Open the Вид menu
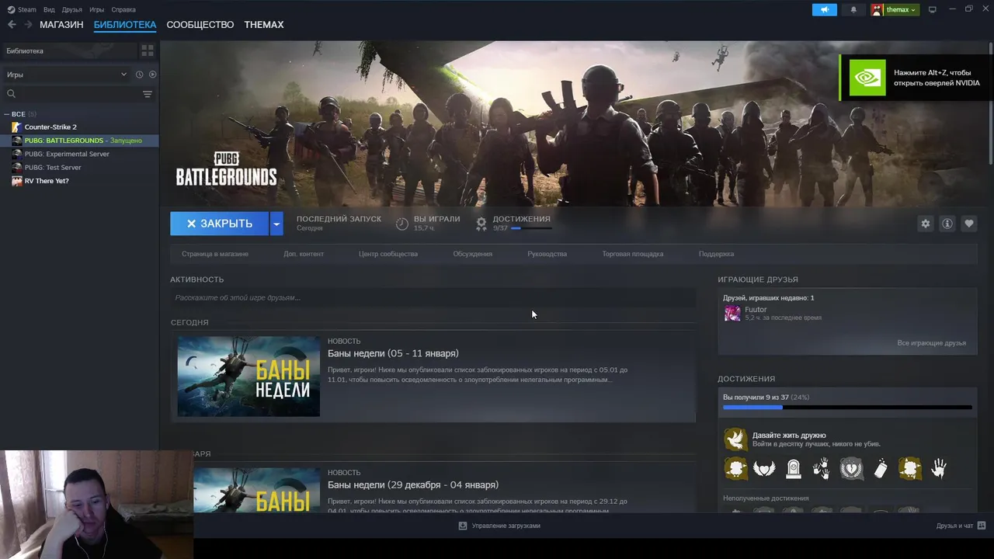This screenshot has width=994, height=559. pos(49,10)
